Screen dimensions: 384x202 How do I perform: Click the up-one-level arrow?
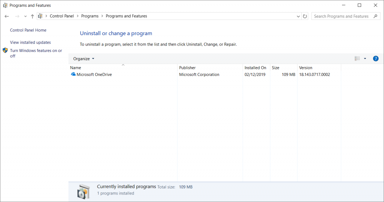point(32,16)
